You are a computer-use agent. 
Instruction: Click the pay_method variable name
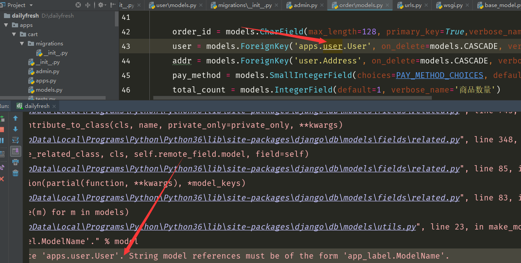pyautogui.click(x=196, y=75)
